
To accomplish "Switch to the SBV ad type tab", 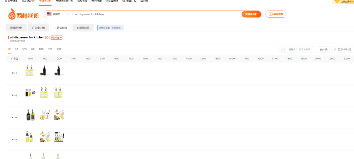I will pyautogui.click(x=25, y=49).
